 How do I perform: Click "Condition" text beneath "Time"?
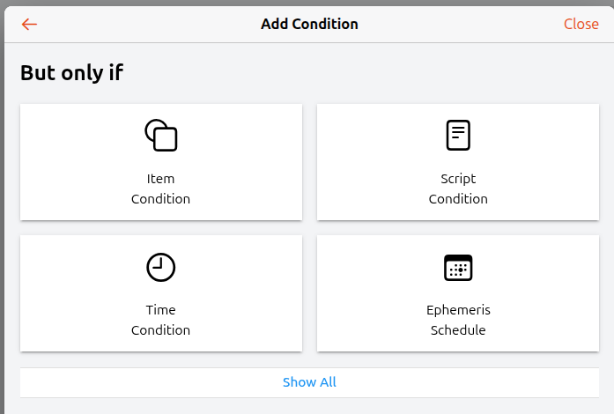tap(161, 330)
